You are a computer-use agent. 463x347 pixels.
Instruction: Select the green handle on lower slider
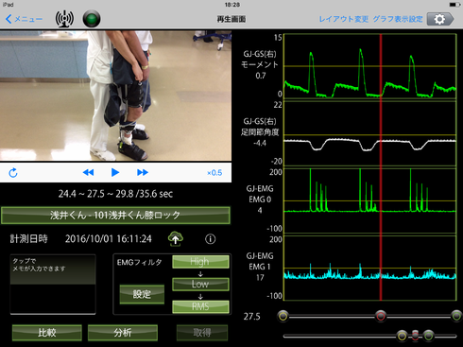(x=428, y=336)
